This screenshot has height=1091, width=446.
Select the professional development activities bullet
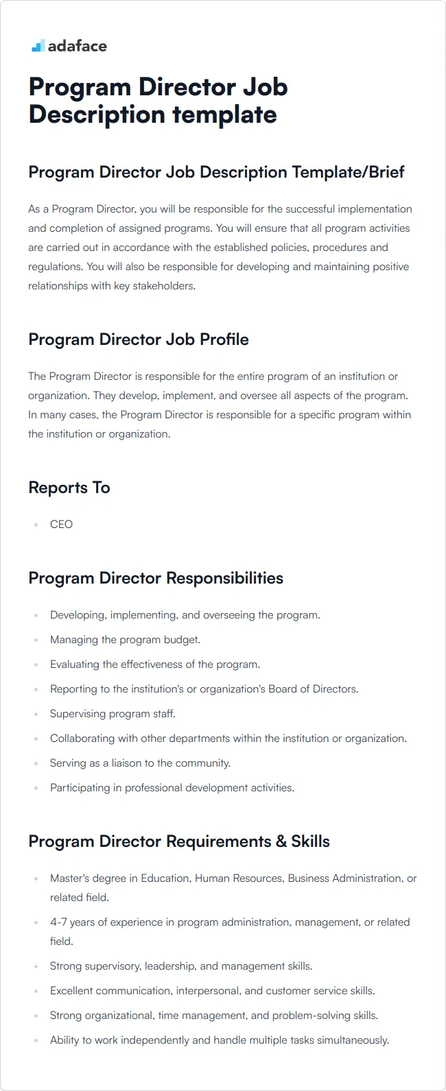[172, 788]
